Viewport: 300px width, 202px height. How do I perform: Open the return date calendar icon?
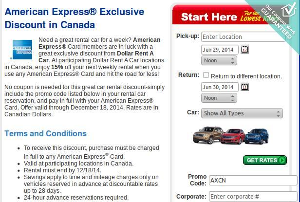pyautogui.click(x=244, y=87)
